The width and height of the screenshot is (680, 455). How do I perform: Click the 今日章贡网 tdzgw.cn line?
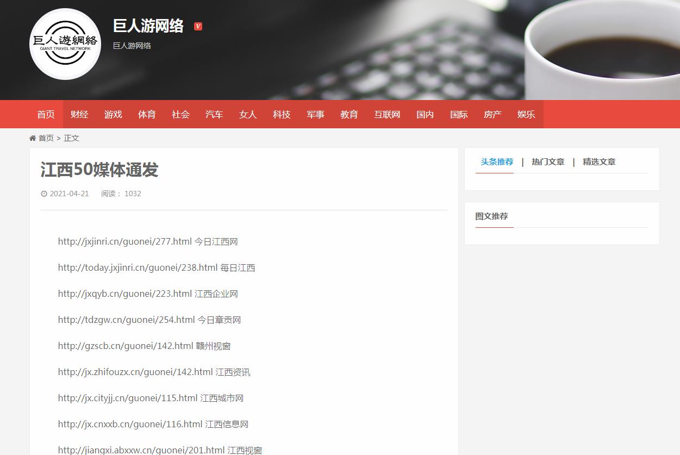[149, 320]
